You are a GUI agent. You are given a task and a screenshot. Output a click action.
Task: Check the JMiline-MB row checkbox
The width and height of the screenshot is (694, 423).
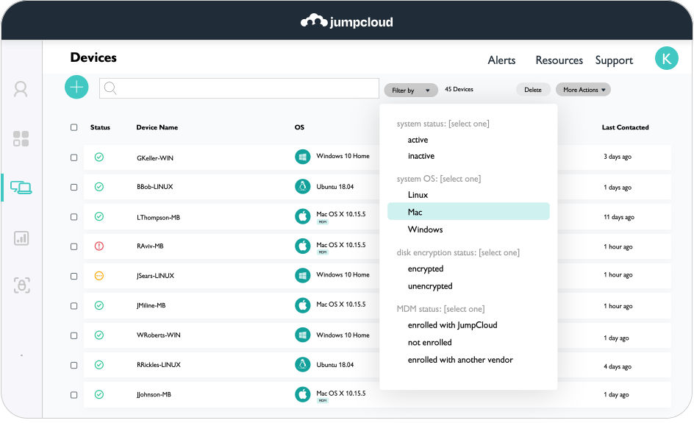coord(74,306)
